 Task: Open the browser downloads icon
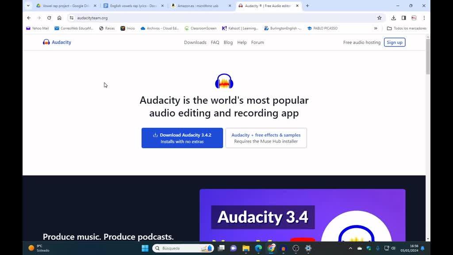click(393, 18)
